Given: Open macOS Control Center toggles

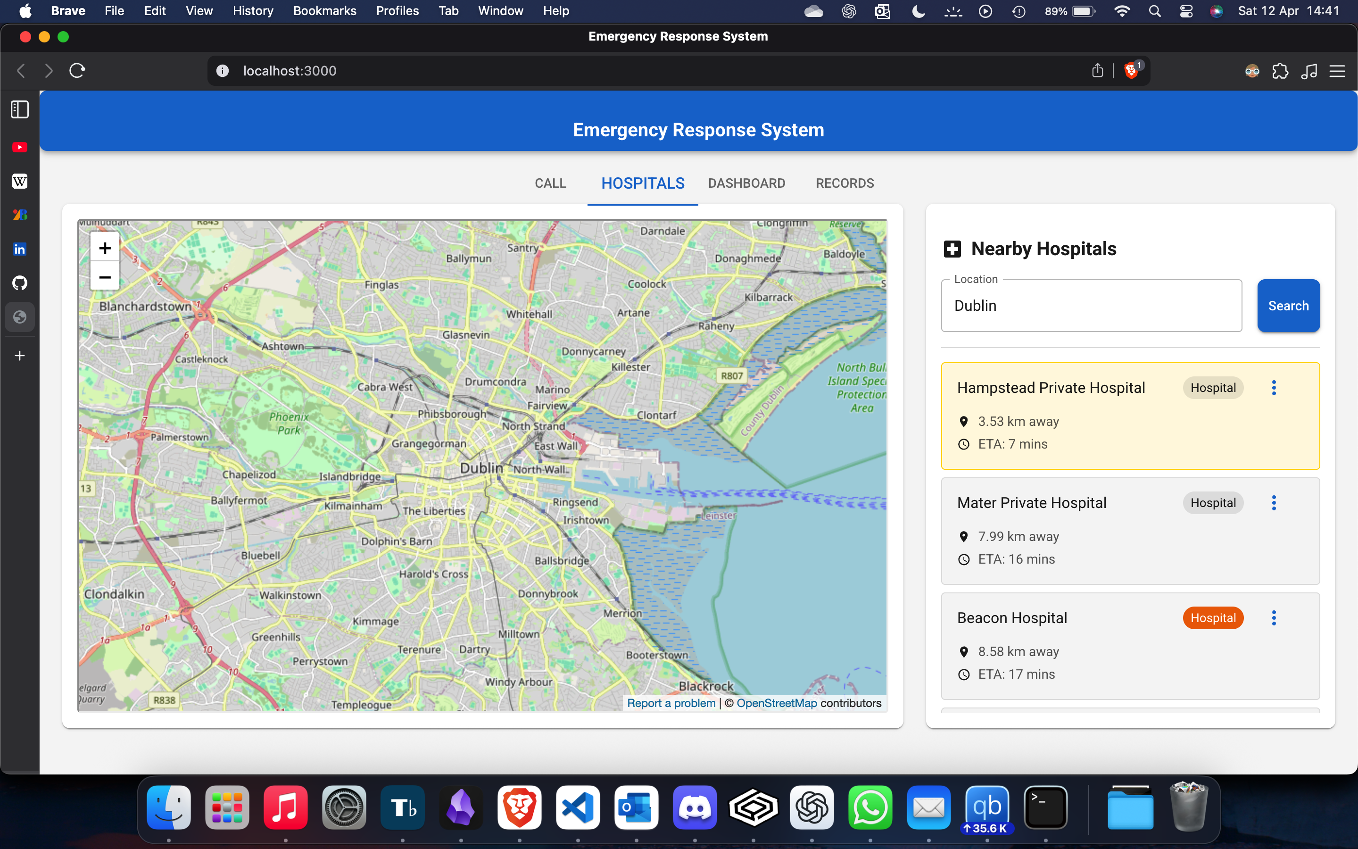Looking at the screenshot, I should click(x=1186, y=11).
